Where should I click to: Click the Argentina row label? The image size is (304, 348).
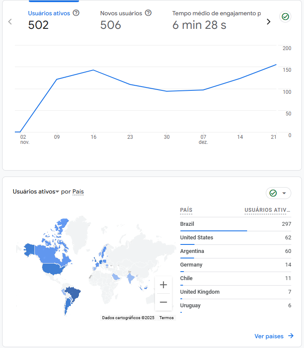point(192,251)
